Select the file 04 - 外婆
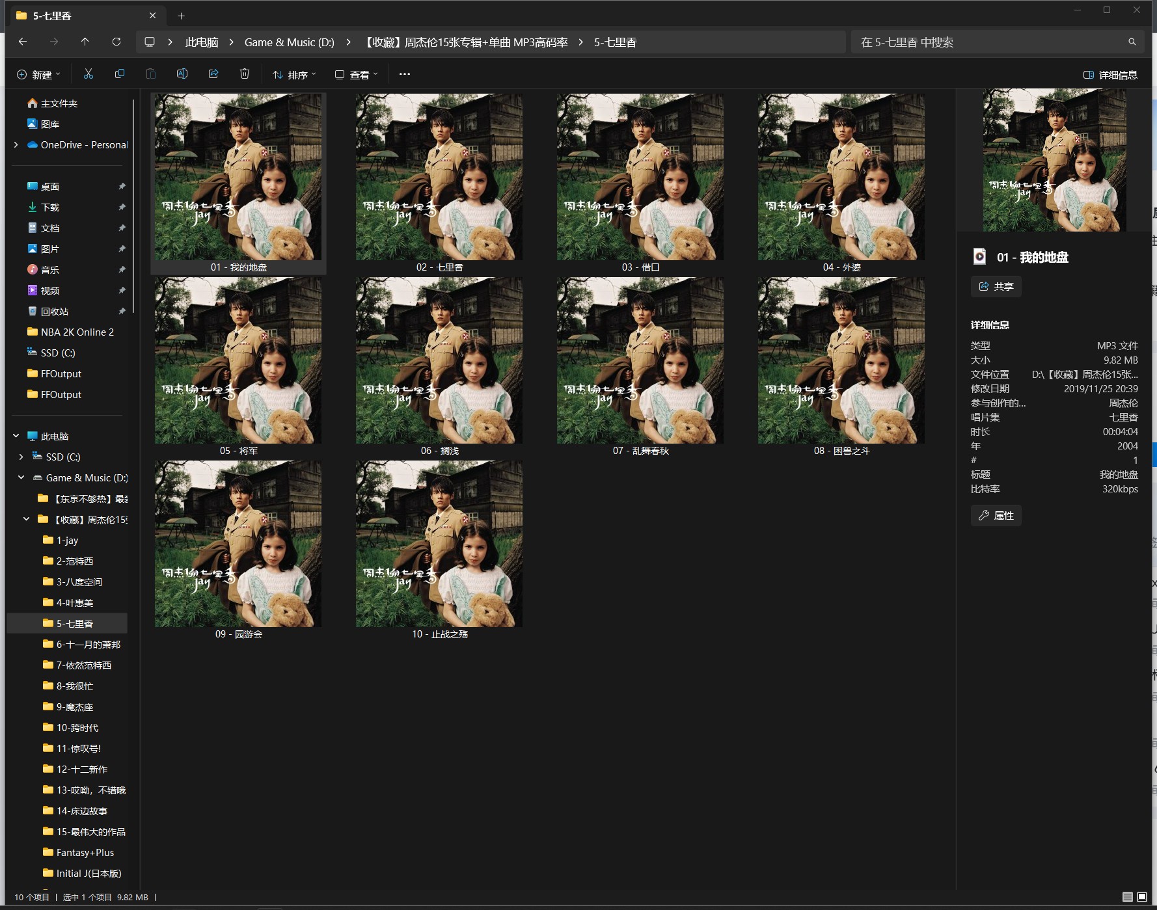The image size is (1157, 910). tap(841, 183)
